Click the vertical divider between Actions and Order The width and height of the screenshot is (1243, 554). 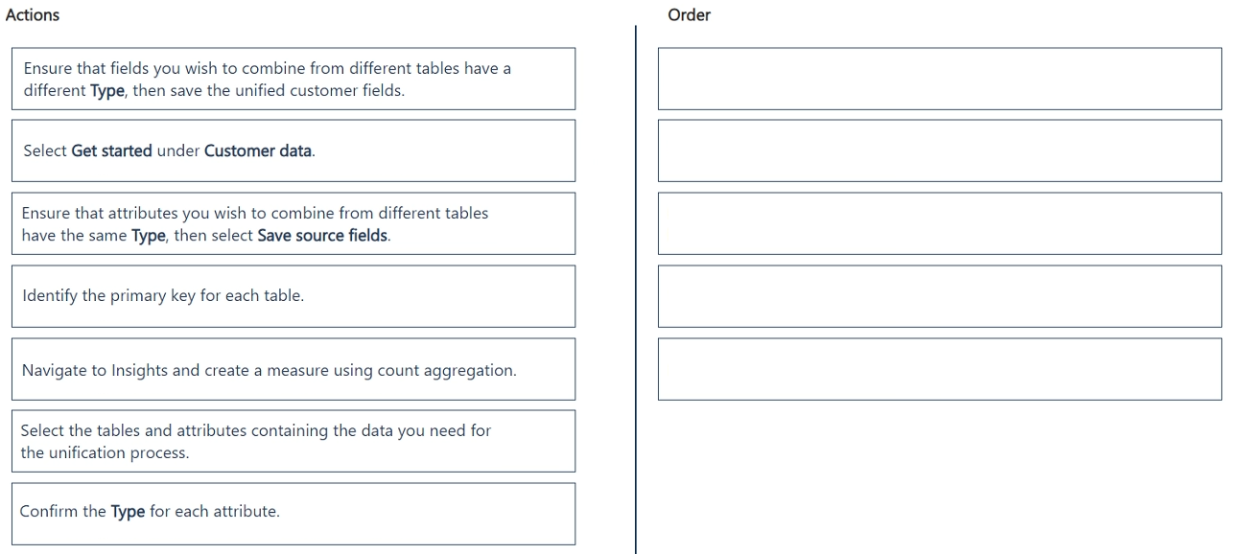click(x=635, y=289)
